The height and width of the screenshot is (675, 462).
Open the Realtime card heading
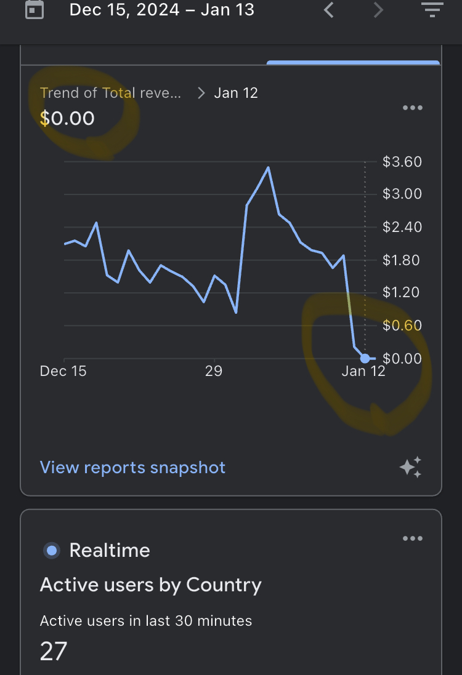pyautogui.click(x=110, y=550)
